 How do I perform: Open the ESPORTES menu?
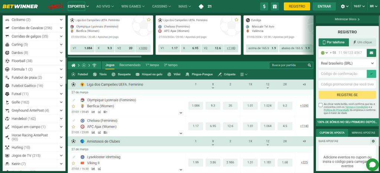78,6
